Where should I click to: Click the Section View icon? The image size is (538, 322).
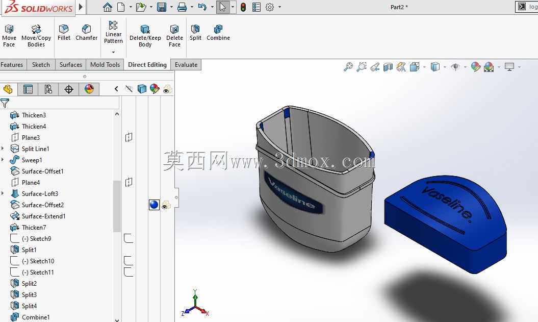388,67
